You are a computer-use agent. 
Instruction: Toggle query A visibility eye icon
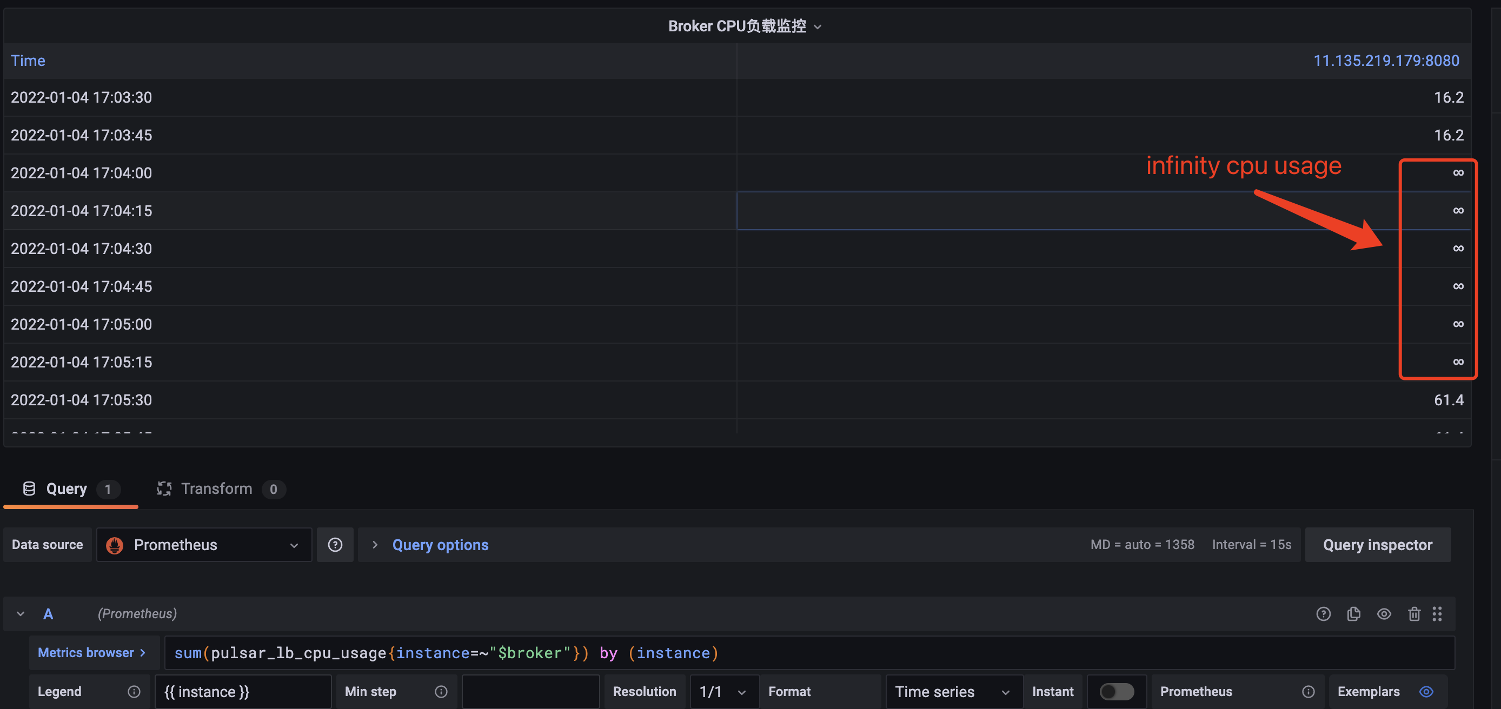click(x=1384, y=613)
